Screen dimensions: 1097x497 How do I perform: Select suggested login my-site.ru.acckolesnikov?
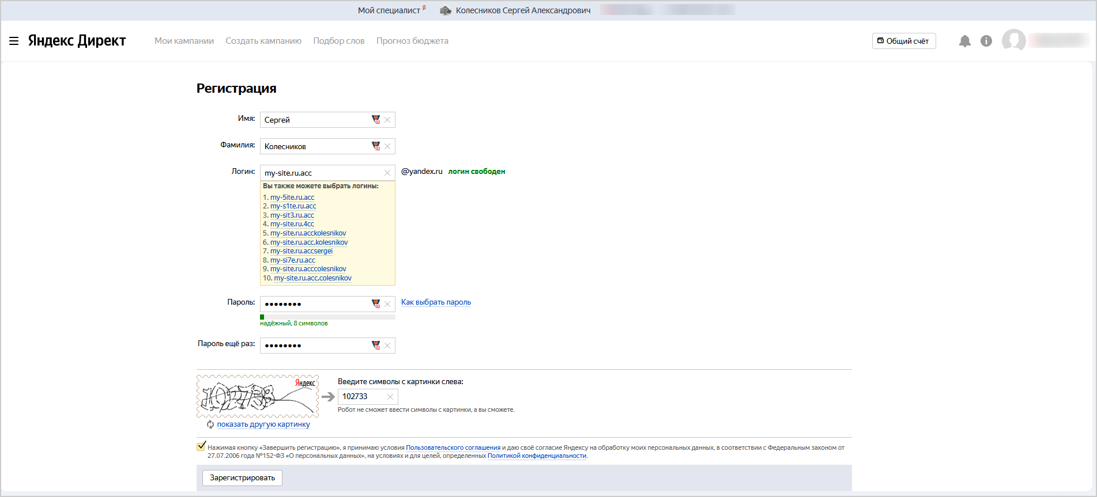308,233
